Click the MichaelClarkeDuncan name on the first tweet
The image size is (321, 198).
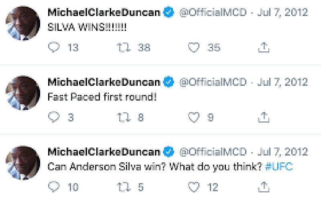pos(104,13)
